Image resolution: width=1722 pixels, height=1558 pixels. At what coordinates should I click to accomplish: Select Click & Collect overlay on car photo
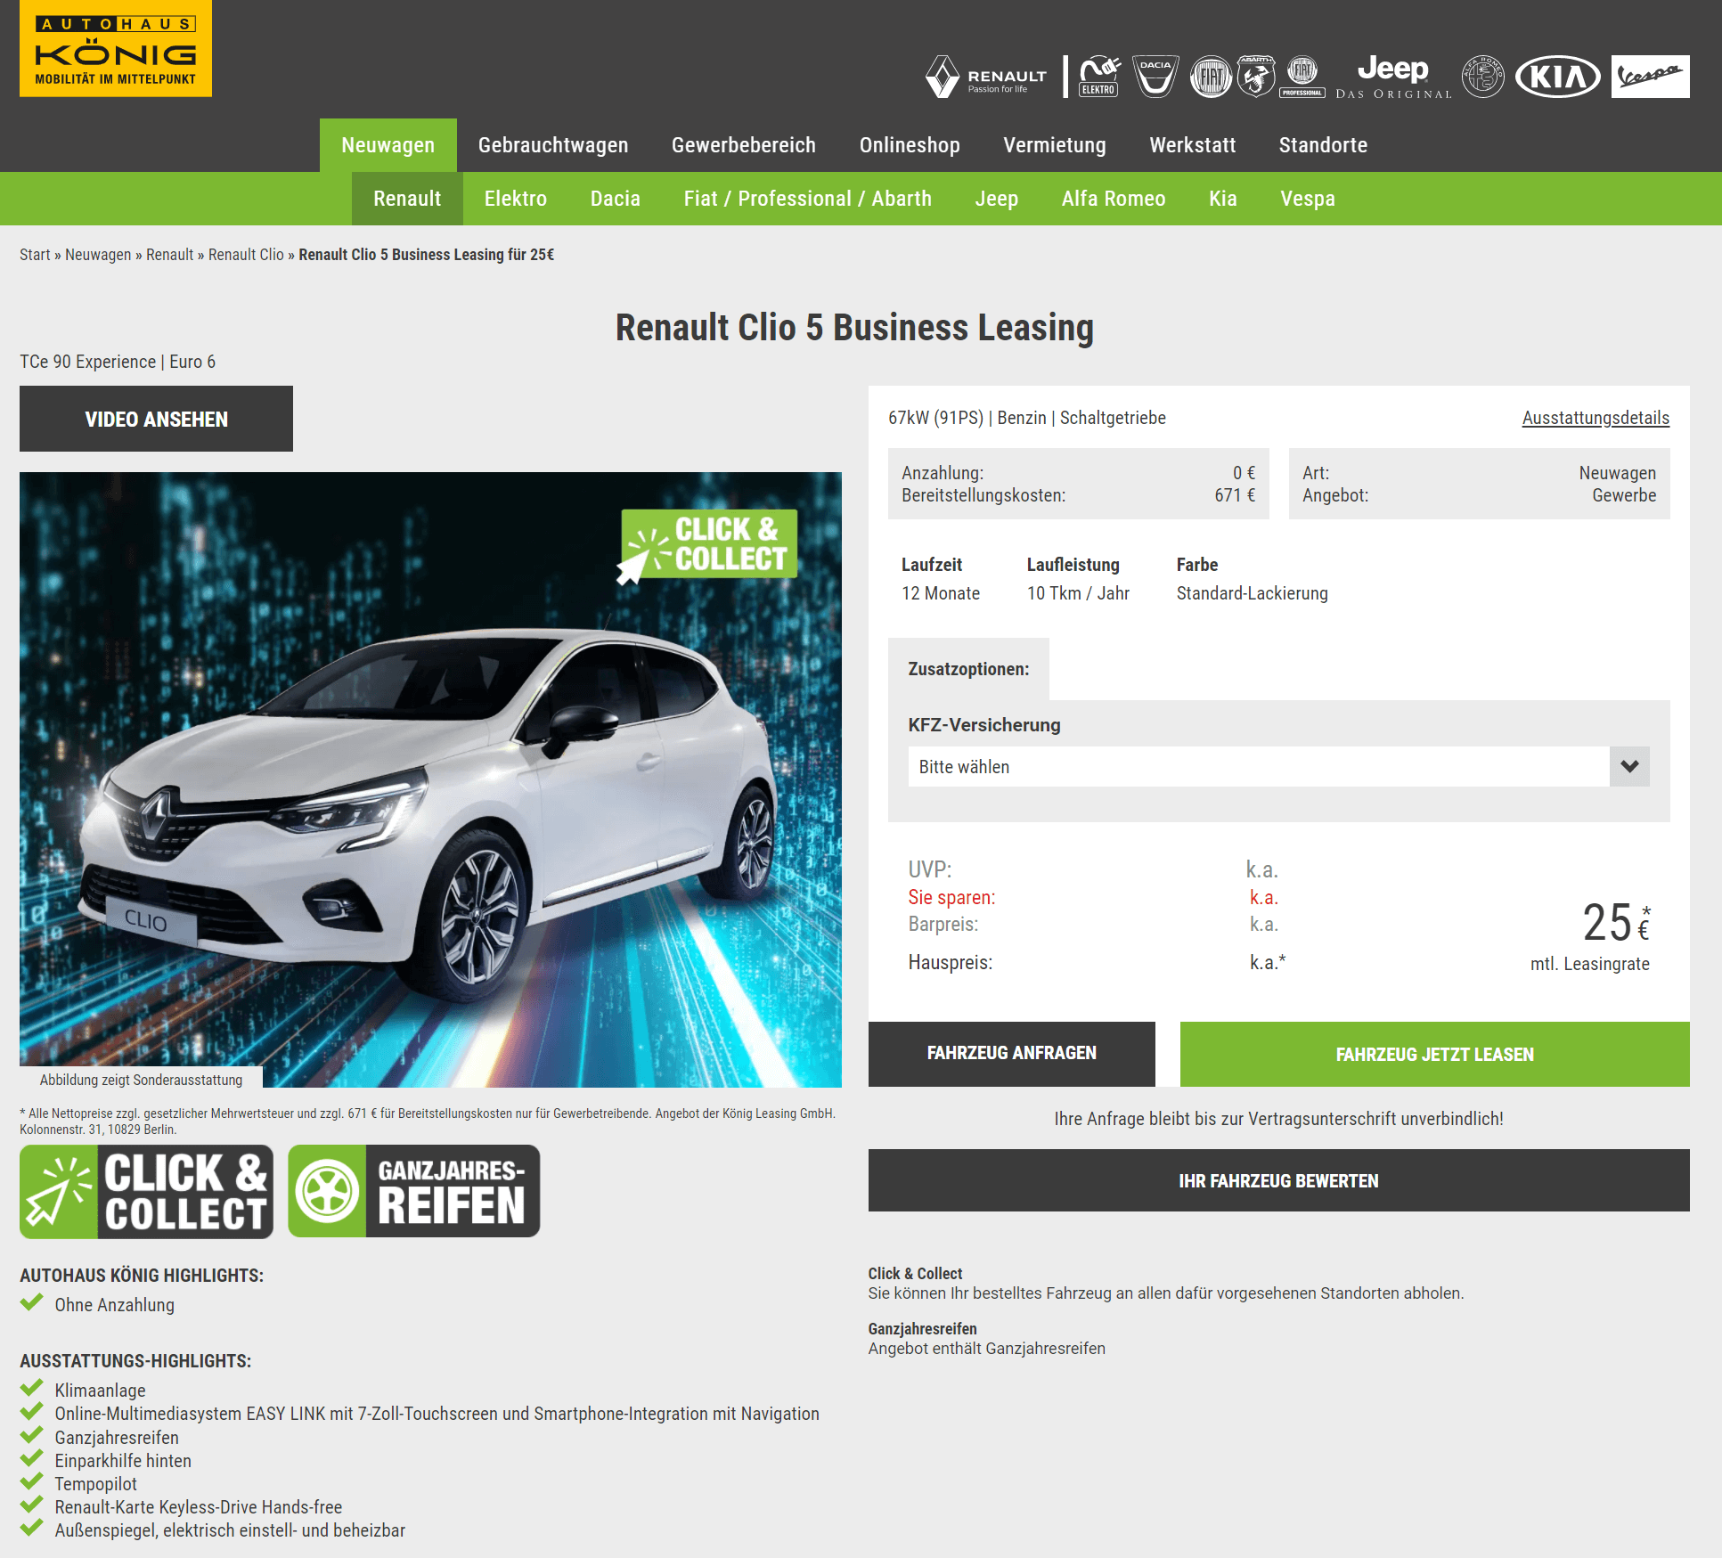tap(707, 545)
